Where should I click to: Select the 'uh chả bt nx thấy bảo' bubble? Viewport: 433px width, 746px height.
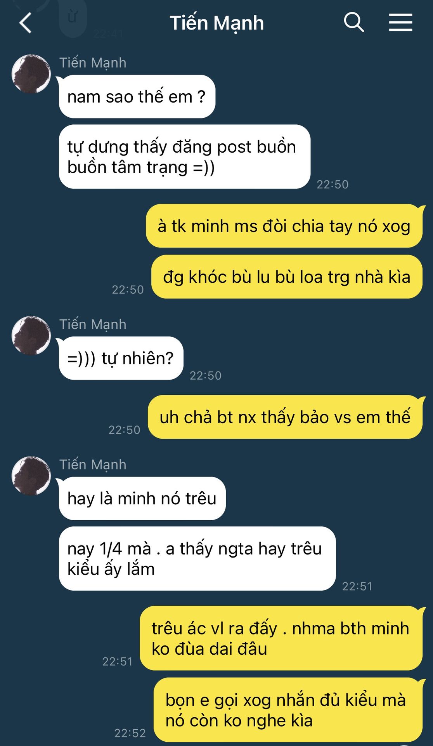click(285, 417)
